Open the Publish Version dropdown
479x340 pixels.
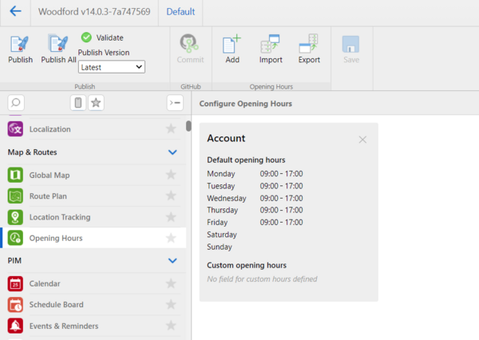click(x=111, y=67)
